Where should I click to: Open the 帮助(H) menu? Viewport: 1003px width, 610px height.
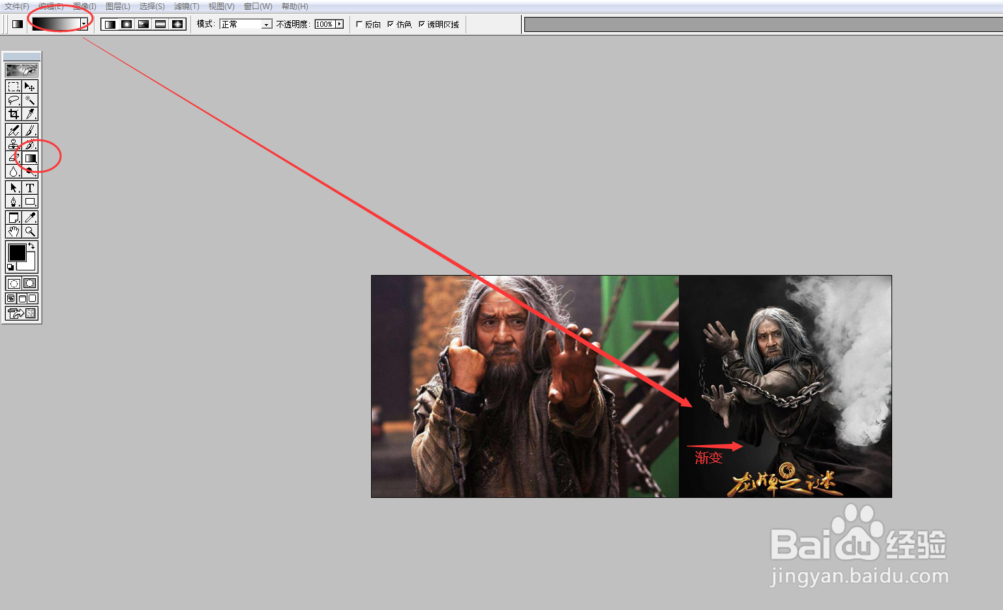[x=295, y=7]
